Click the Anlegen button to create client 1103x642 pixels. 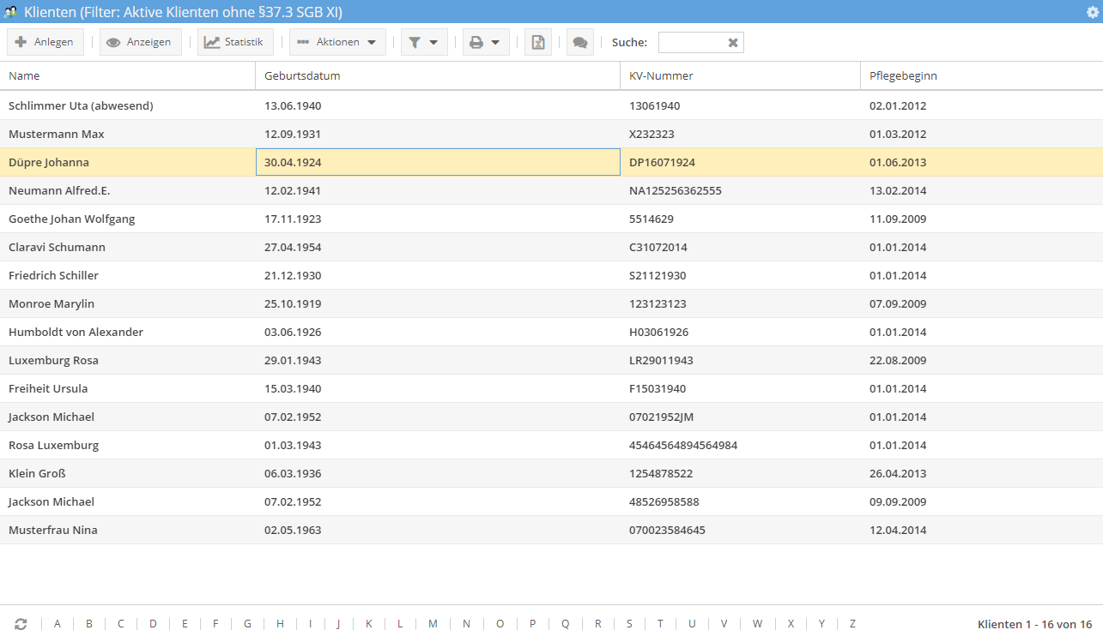point(45,42)
